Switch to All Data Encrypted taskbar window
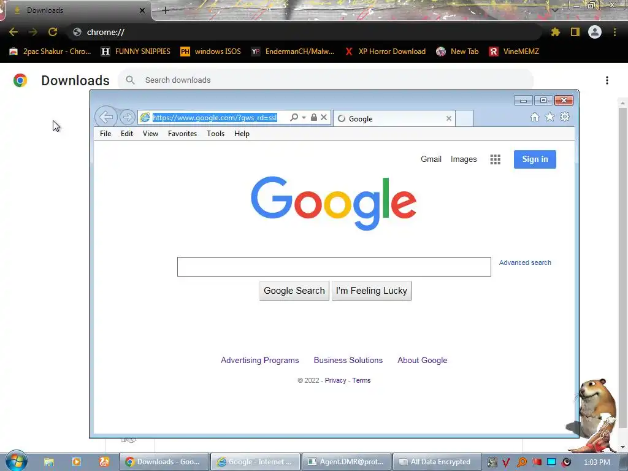The height and width of the screenshot is (471, 628). coord(437,462)
